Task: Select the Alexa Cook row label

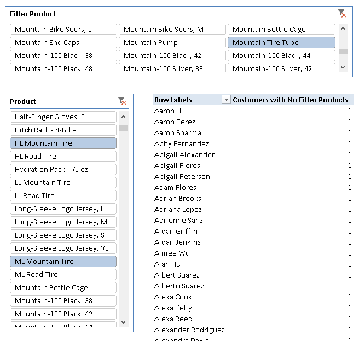Action: [x=173, y=297]
